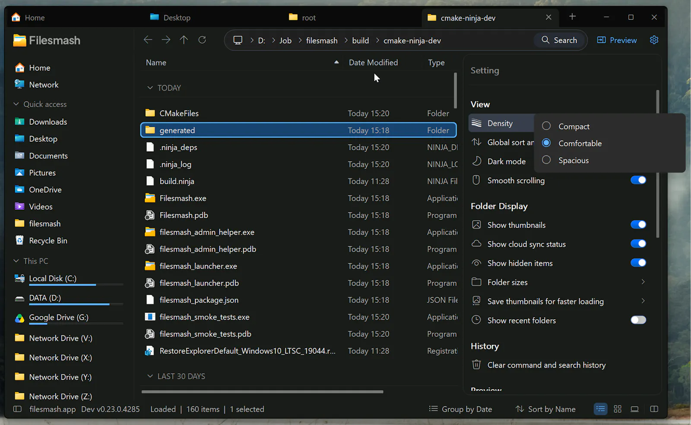Go forward with the right arrow
Image resolution: width=691 pixels, height=425 pixels.
[166, 40]
